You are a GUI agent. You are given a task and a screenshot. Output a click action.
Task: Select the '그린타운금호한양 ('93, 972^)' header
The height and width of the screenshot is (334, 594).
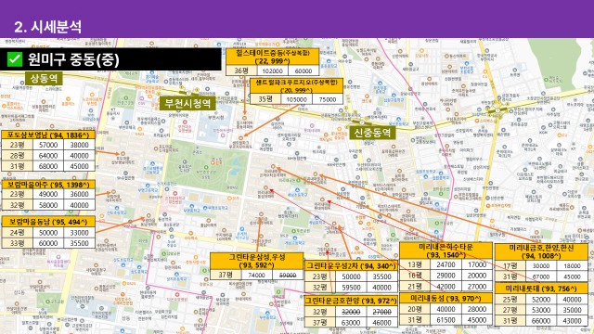coord(351,301)
